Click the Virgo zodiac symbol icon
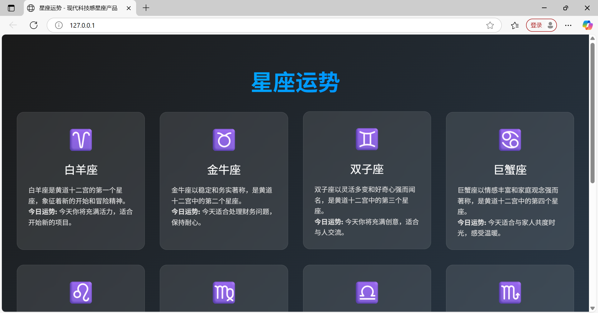Viewport: 598px width, 313px height. 224,292
